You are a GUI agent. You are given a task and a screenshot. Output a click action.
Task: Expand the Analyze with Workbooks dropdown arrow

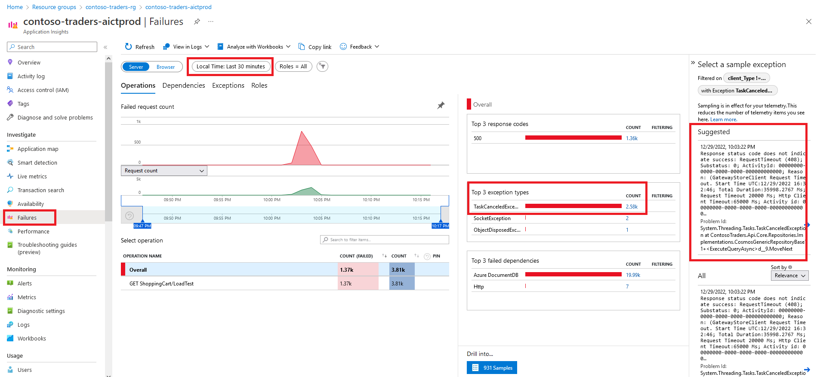288,46
